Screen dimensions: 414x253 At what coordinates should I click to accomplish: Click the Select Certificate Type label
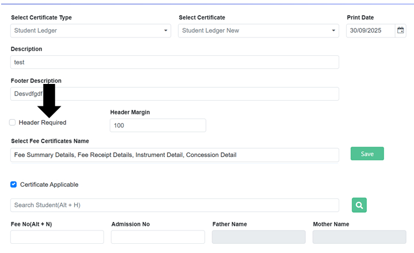pyautogui.click(x=41, y=18)
